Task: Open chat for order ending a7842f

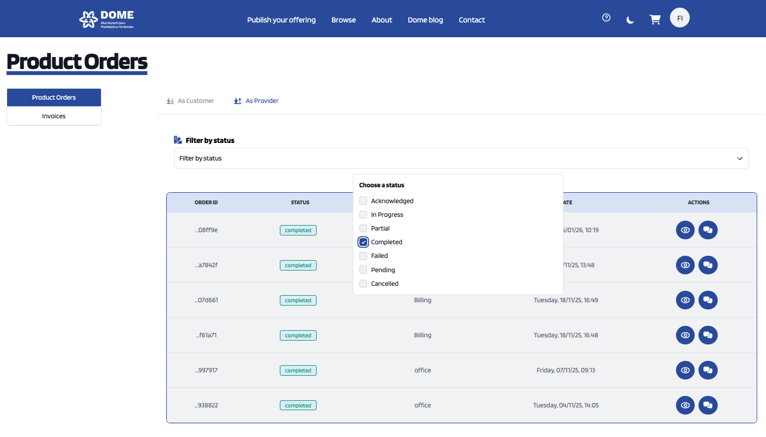Action: pos(708,265)
